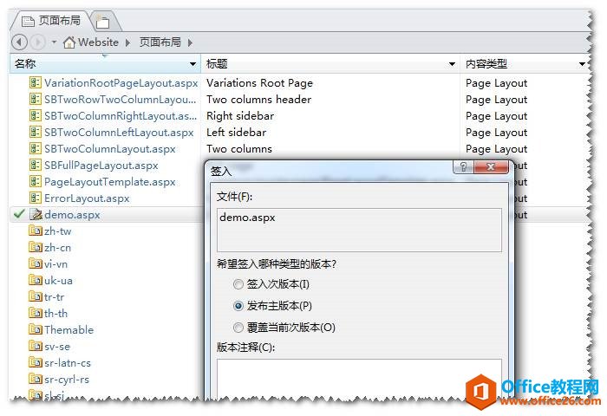
Task: Open the new tab icon
Action: pyautogui.click(x=102, y=22)
